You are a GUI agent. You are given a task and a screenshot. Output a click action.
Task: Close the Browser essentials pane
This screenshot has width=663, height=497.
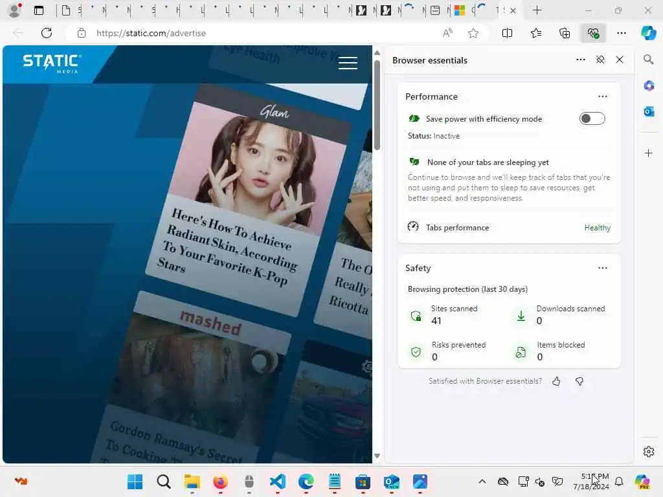pyautogui.click(x=620, y=60)
